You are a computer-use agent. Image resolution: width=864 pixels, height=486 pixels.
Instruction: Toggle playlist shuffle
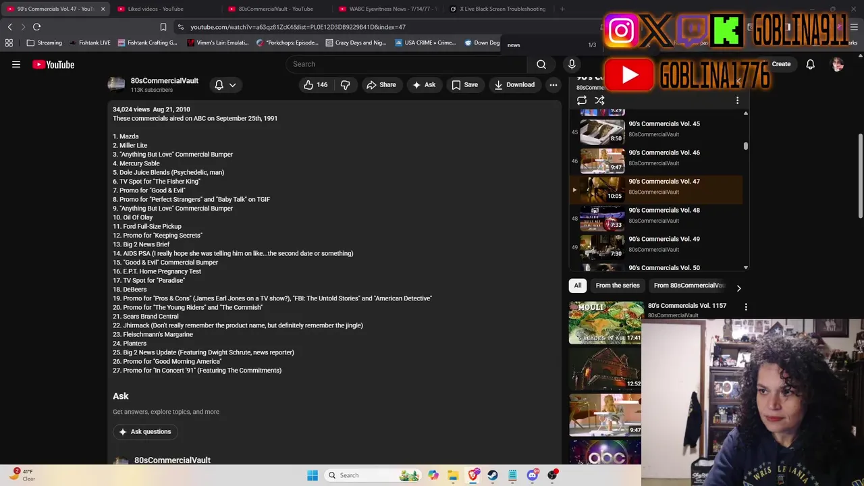(599, 100)
